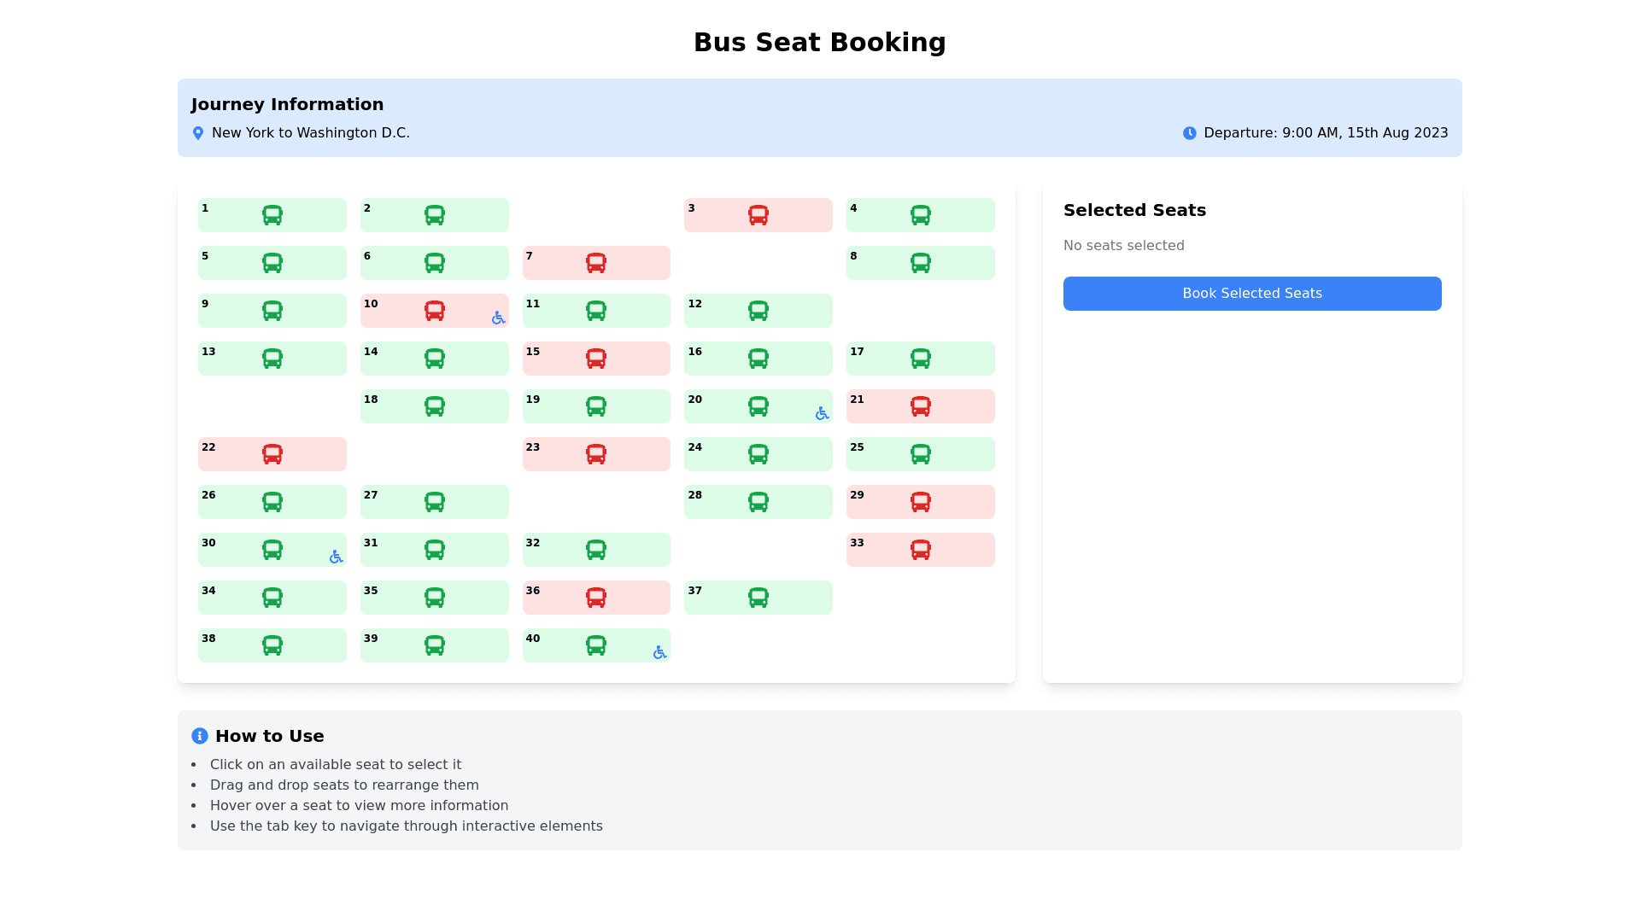Click the green bus icon on seat 28
The height and width of the screenshot is (922, 1640).
(x=758, y=502)
